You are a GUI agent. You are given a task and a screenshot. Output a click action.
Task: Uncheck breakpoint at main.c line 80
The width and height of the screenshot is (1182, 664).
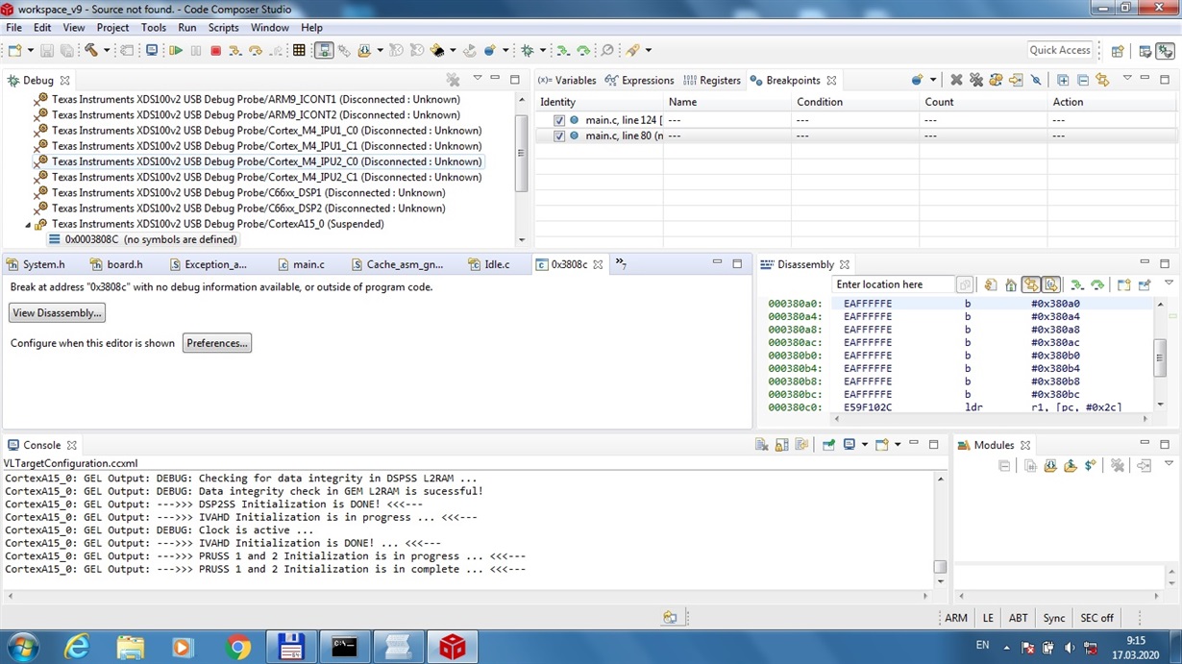tap(559, 135)
